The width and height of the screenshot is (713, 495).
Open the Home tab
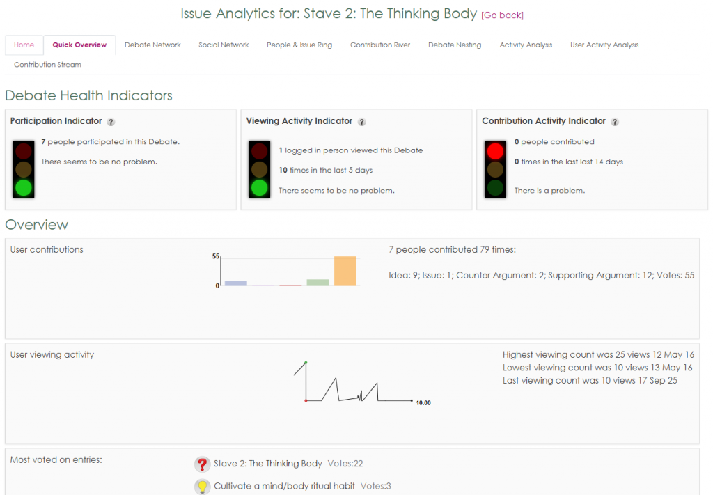(24, 45)
